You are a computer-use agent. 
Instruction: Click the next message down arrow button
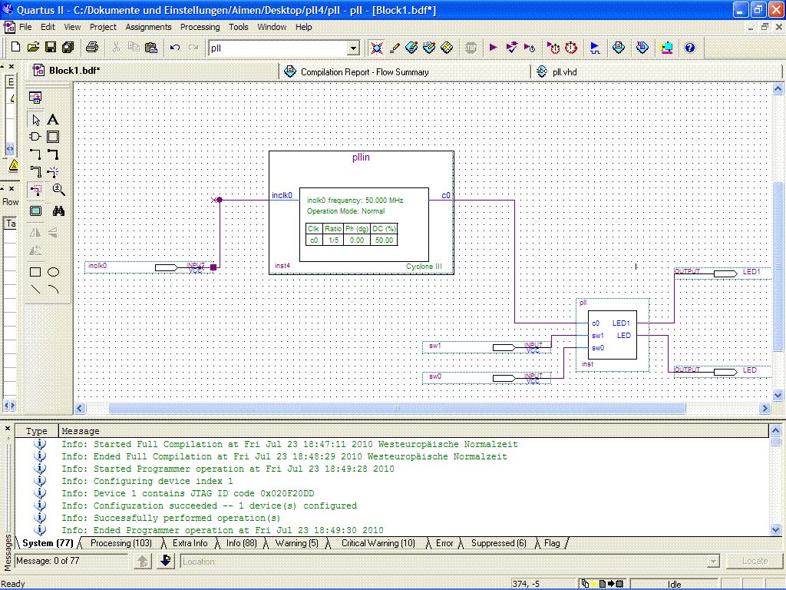tap(165, 562)
